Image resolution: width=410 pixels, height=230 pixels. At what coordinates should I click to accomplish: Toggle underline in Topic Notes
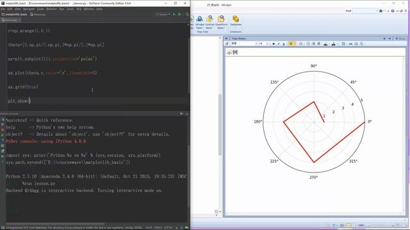[x=284, y=43]
